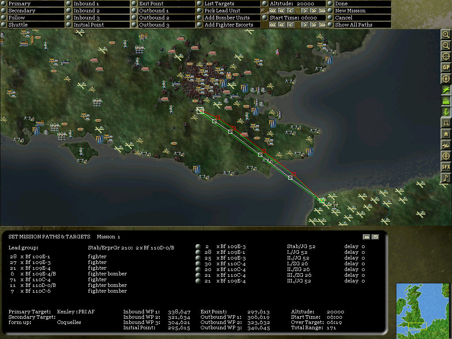Toggle the green anchor ports icon
Viewport: 452px width, 339px height.
coord(446,112)
